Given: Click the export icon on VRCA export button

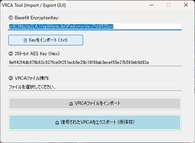Looking at the screenshot, I should (57, 122).
